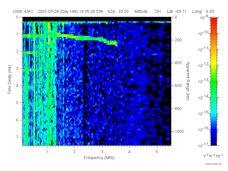
Task: Click the 'SZA: 33.20' header value
Action: click(x=118, y=11)
